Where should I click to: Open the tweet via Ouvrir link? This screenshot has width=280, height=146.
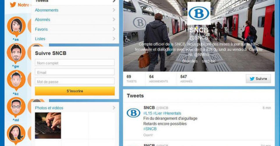[148, 135]
